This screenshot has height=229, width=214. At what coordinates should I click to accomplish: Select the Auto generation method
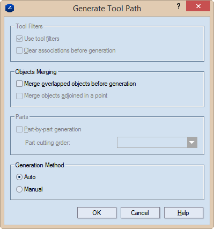coord(19,177)
